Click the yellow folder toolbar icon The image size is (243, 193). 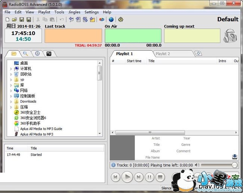92,19
